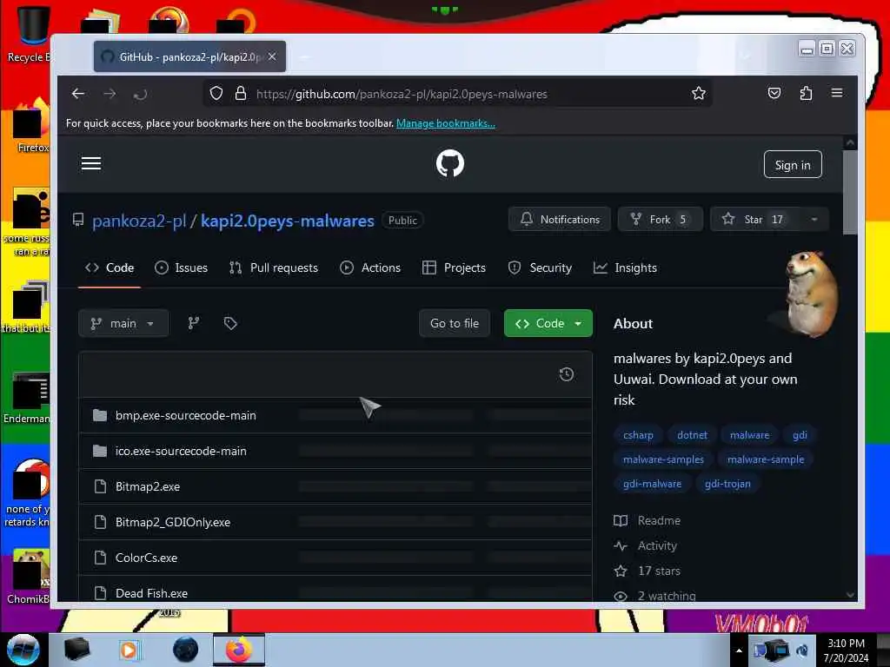View tags via the tag icon
The height and width of the screenshot is (667, 890).
click(229, 323)
